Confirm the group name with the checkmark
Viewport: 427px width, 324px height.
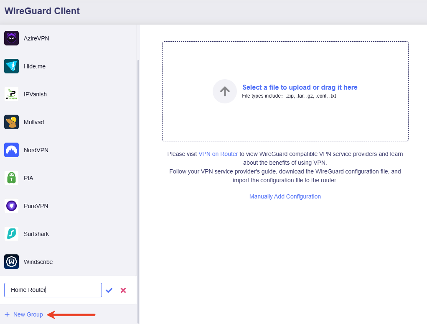click(x=109, y=290)
